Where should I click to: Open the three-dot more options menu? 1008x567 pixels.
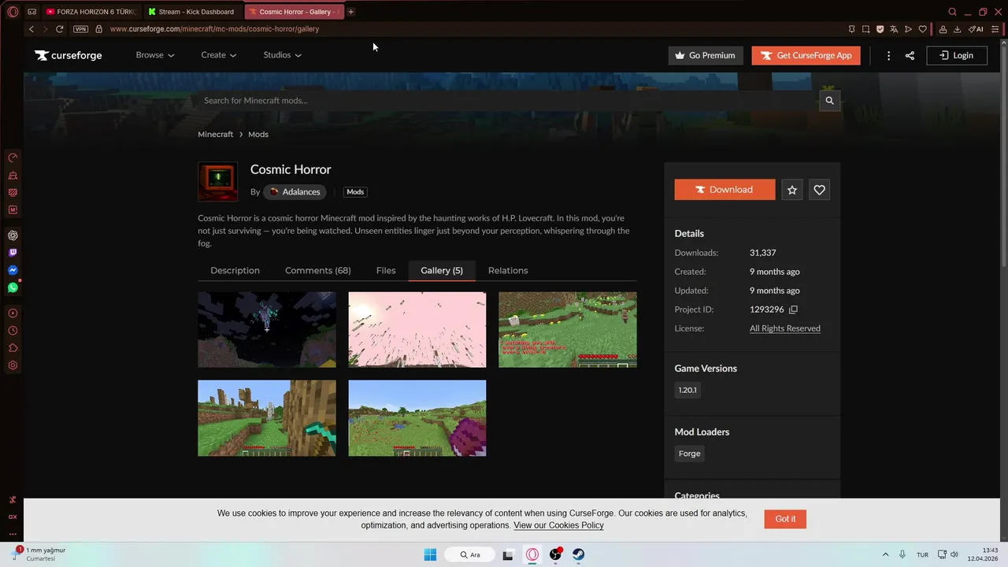pyautogui.click(x=888, y=55)
